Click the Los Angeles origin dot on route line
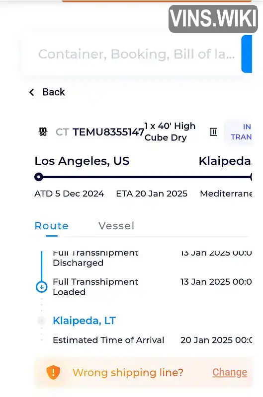The image size is (263, 397). 39,177
